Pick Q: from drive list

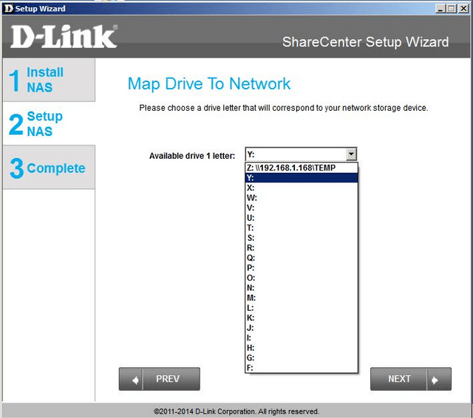click(302, 258)
